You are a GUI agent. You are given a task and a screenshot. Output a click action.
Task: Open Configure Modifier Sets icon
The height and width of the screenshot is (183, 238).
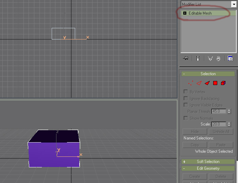231,59
